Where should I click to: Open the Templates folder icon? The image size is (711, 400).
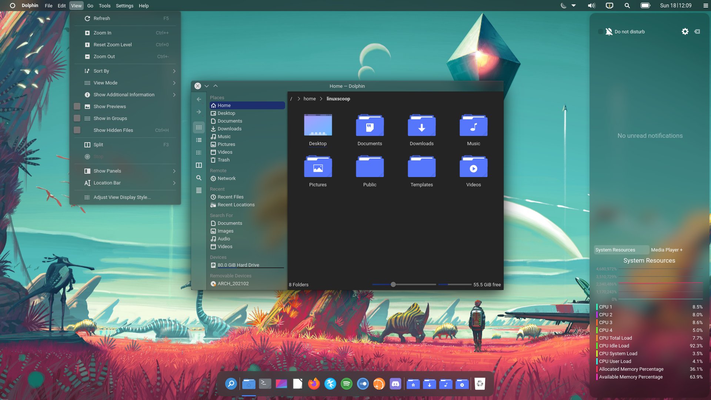click(421, 166)
